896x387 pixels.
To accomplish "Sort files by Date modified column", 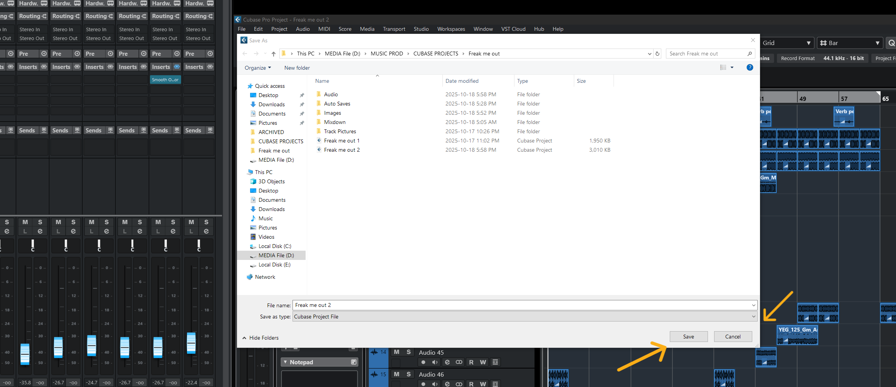I will 462,81.
